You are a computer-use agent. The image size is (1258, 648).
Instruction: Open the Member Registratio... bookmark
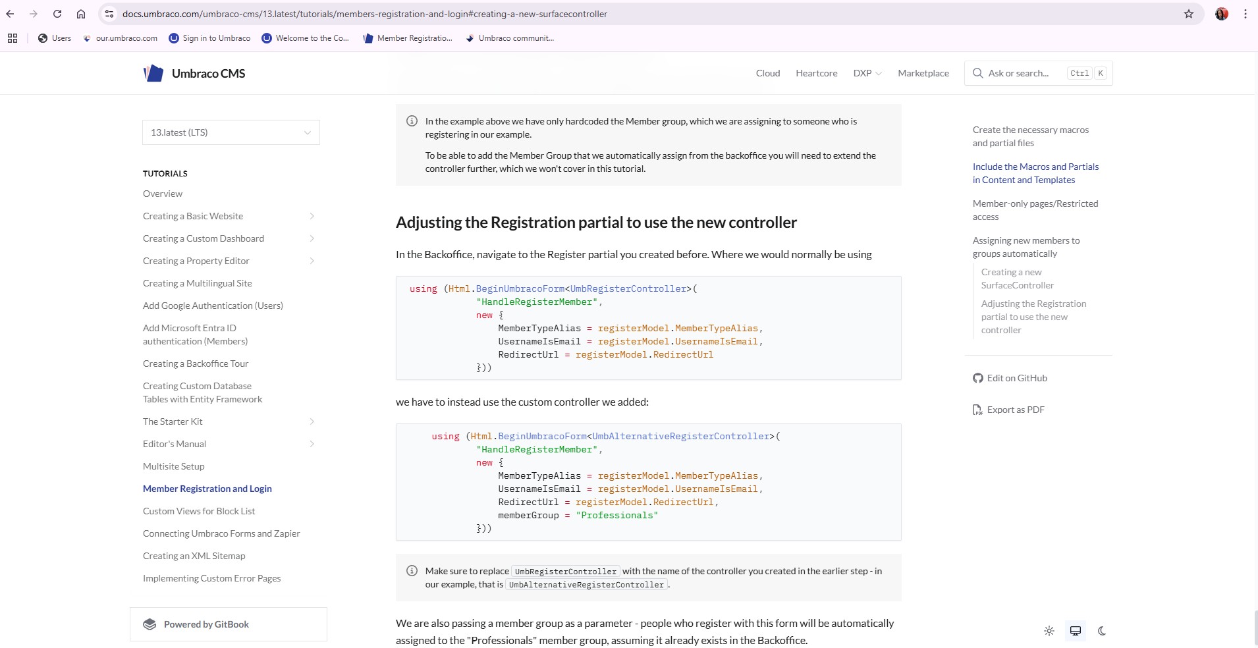click(x=408, y=38)
